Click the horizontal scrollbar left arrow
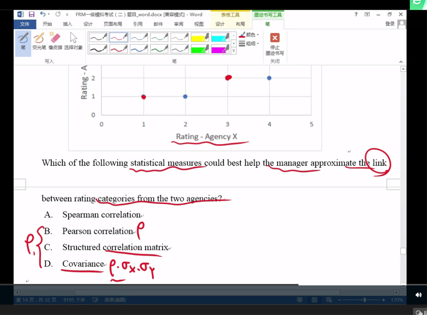Viewport: 427px width, 315px height. click(17, 293)
